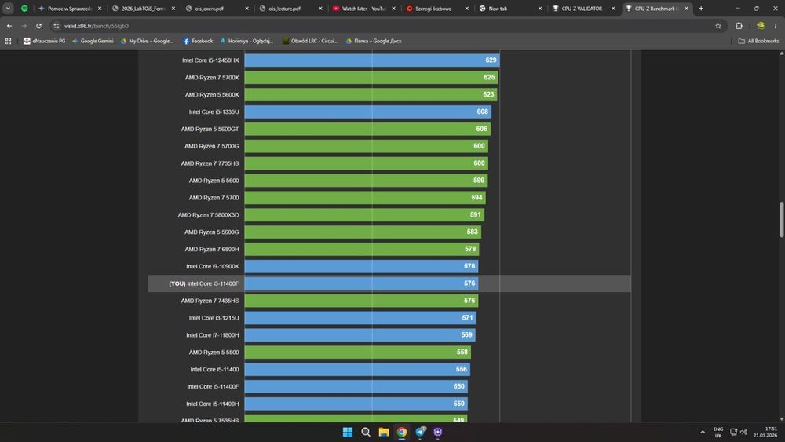Image resolution: width=785 pixels, height=442 pixels.
Task: Open Telegram from the taskbar
Action: point(420,432)
